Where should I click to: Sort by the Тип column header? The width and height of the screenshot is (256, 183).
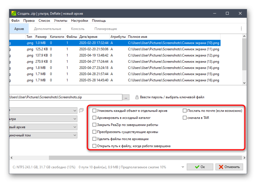point(30,37)
